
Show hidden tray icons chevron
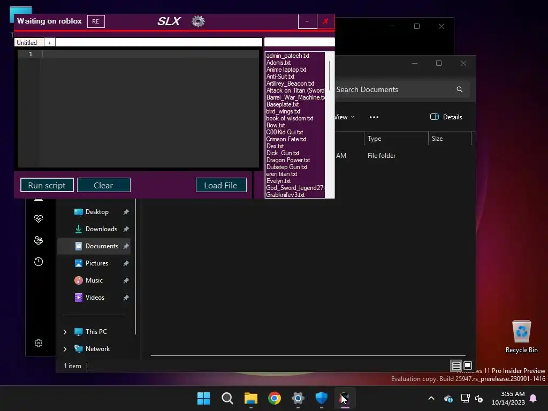click(x=431, y=398)
